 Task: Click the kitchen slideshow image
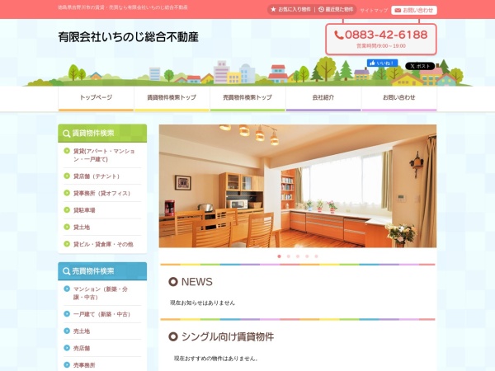298,185
